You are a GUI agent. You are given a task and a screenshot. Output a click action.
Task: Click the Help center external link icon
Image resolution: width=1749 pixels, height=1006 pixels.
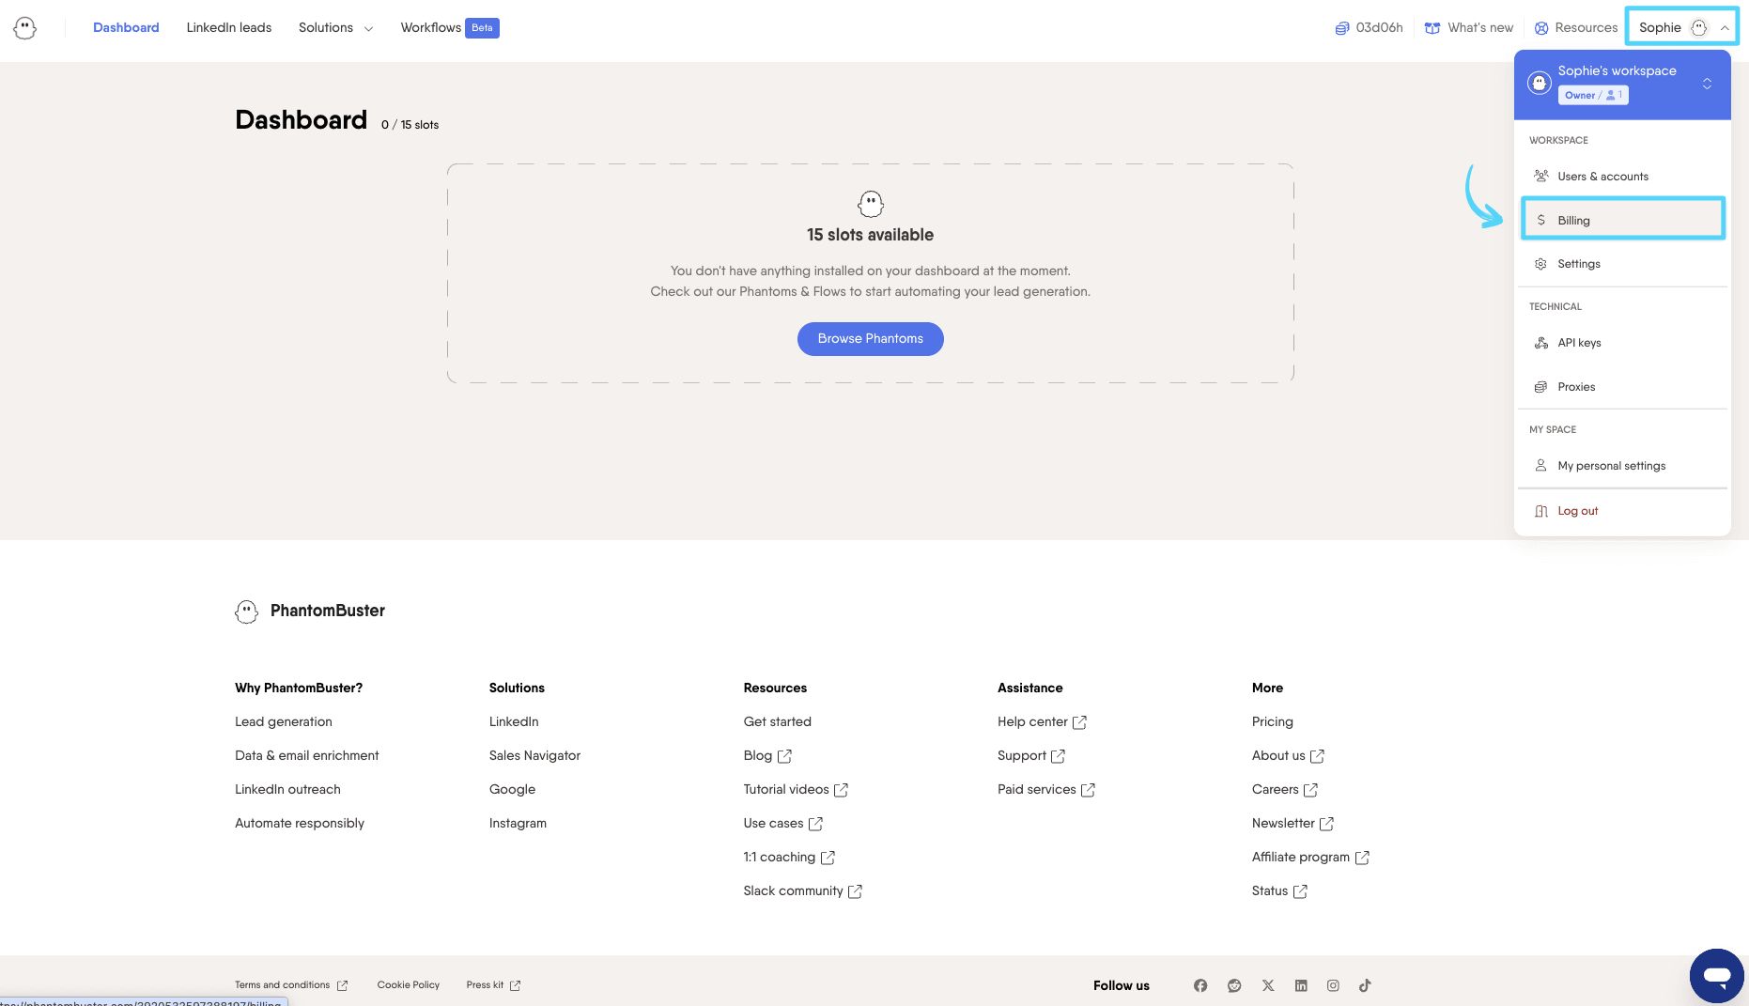pyautogui.click(x=1079, y=722)
